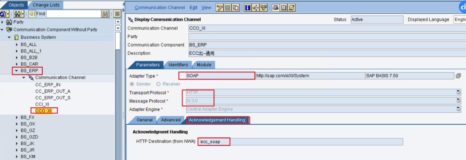Select CC_ERP_IN channel in tree
The width and height of the screenshot is (466, 160).
click(x=48, y=84)
